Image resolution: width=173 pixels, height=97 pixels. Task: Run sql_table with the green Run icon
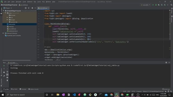pyautogui.click(x=153, y=5)
